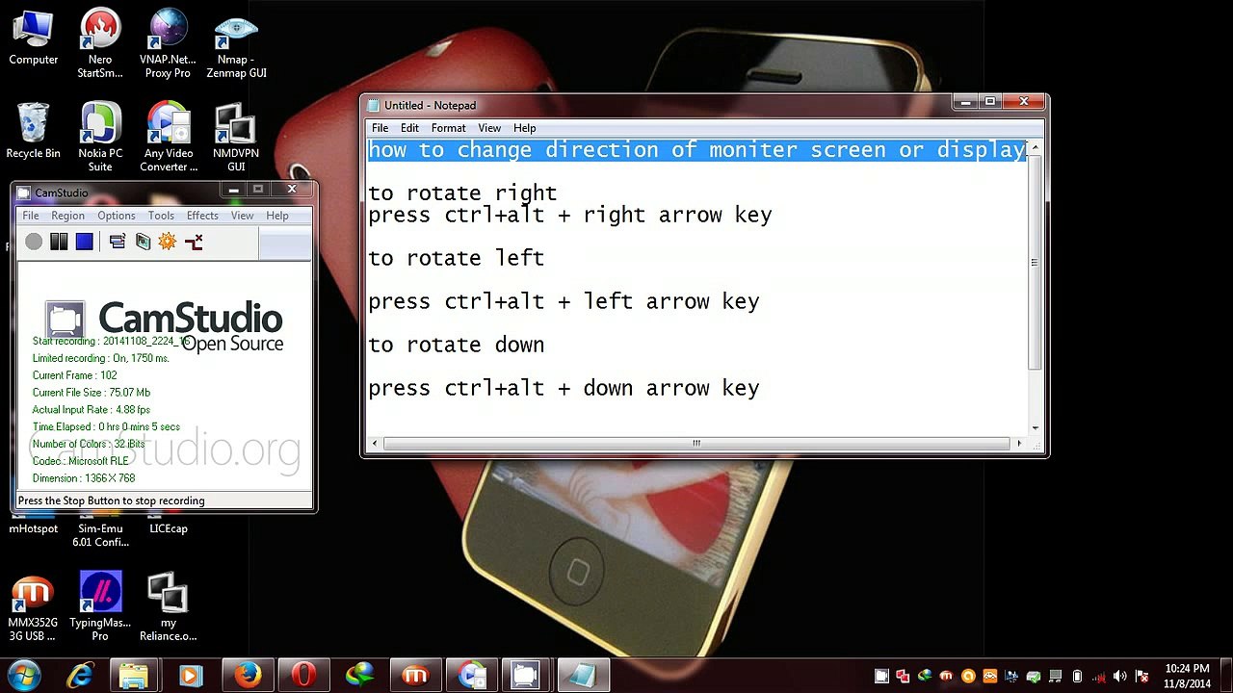Image resolution: width=1233 pixels, height=693 pixels.
Task: Click the Notepad scroll-right arrow
Action: pos(1019,443)
